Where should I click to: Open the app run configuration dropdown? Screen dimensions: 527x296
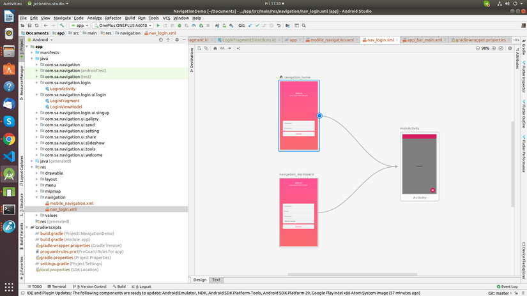[79, 26]
